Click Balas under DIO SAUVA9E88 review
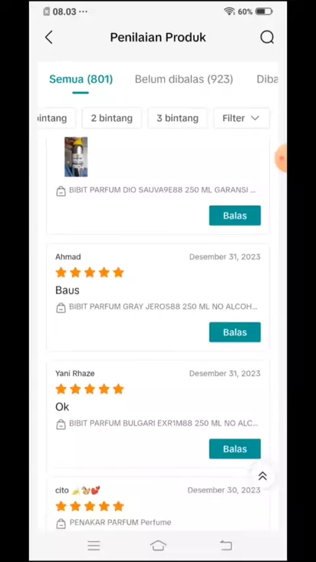316x562 pixels. pyautogui.click(x=235, y=215)
